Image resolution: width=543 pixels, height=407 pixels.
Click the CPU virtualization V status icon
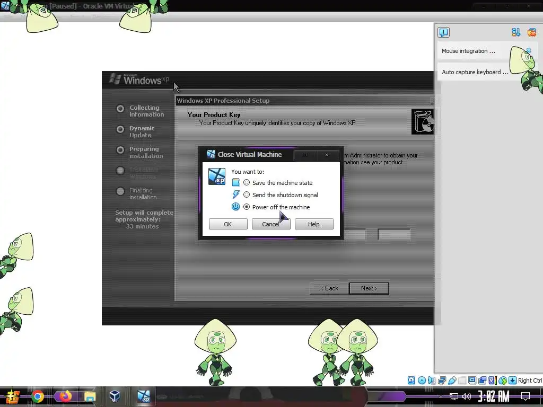(492, 381)
